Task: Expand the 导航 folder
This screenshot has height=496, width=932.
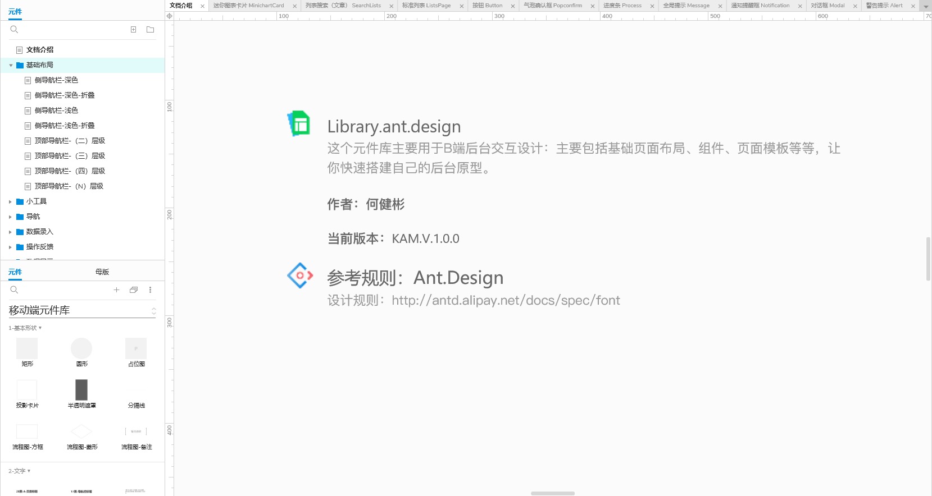Action: click(x=10, y=217)
